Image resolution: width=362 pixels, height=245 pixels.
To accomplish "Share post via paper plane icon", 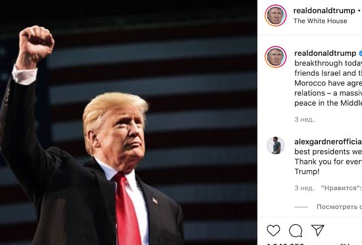I will click(x=317, y=230).
